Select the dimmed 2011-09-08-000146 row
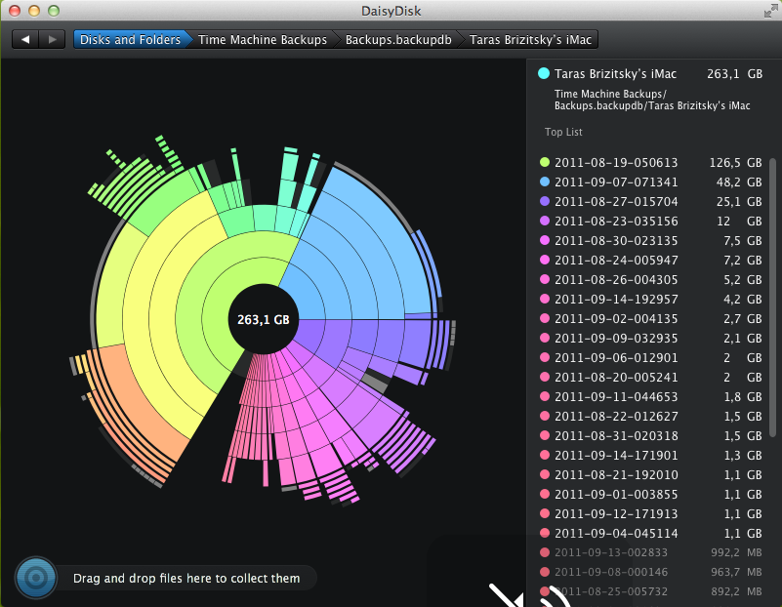Viewport: 782px width, 607px height. point(651,572)
